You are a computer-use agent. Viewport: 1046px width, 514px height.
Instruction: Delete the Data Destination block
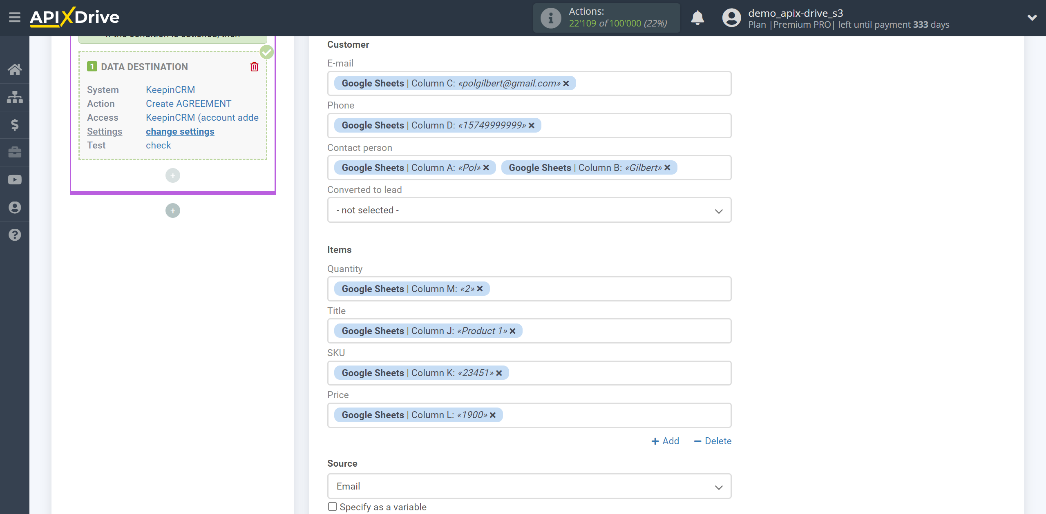254,67
